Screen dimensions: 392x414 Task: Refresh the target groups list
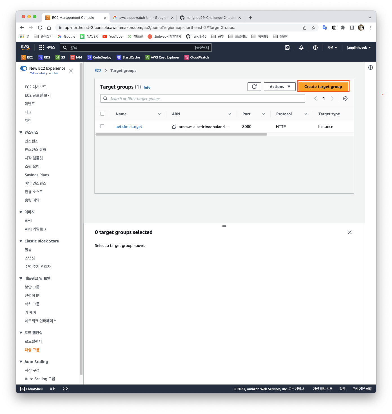(x=254, y=87)
